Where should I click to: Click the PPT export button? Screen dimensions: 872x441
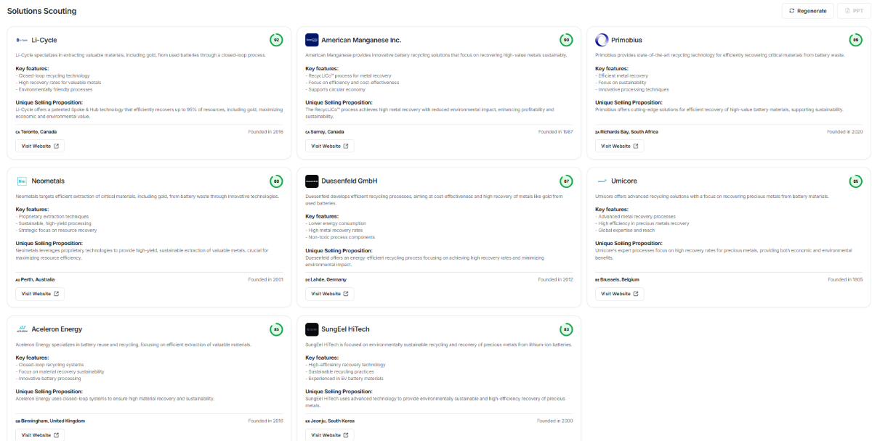[853, 11]
